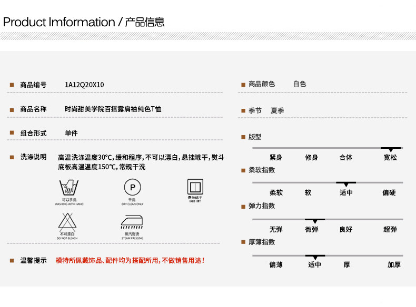Click the 夏季 season value

[278, 110]
